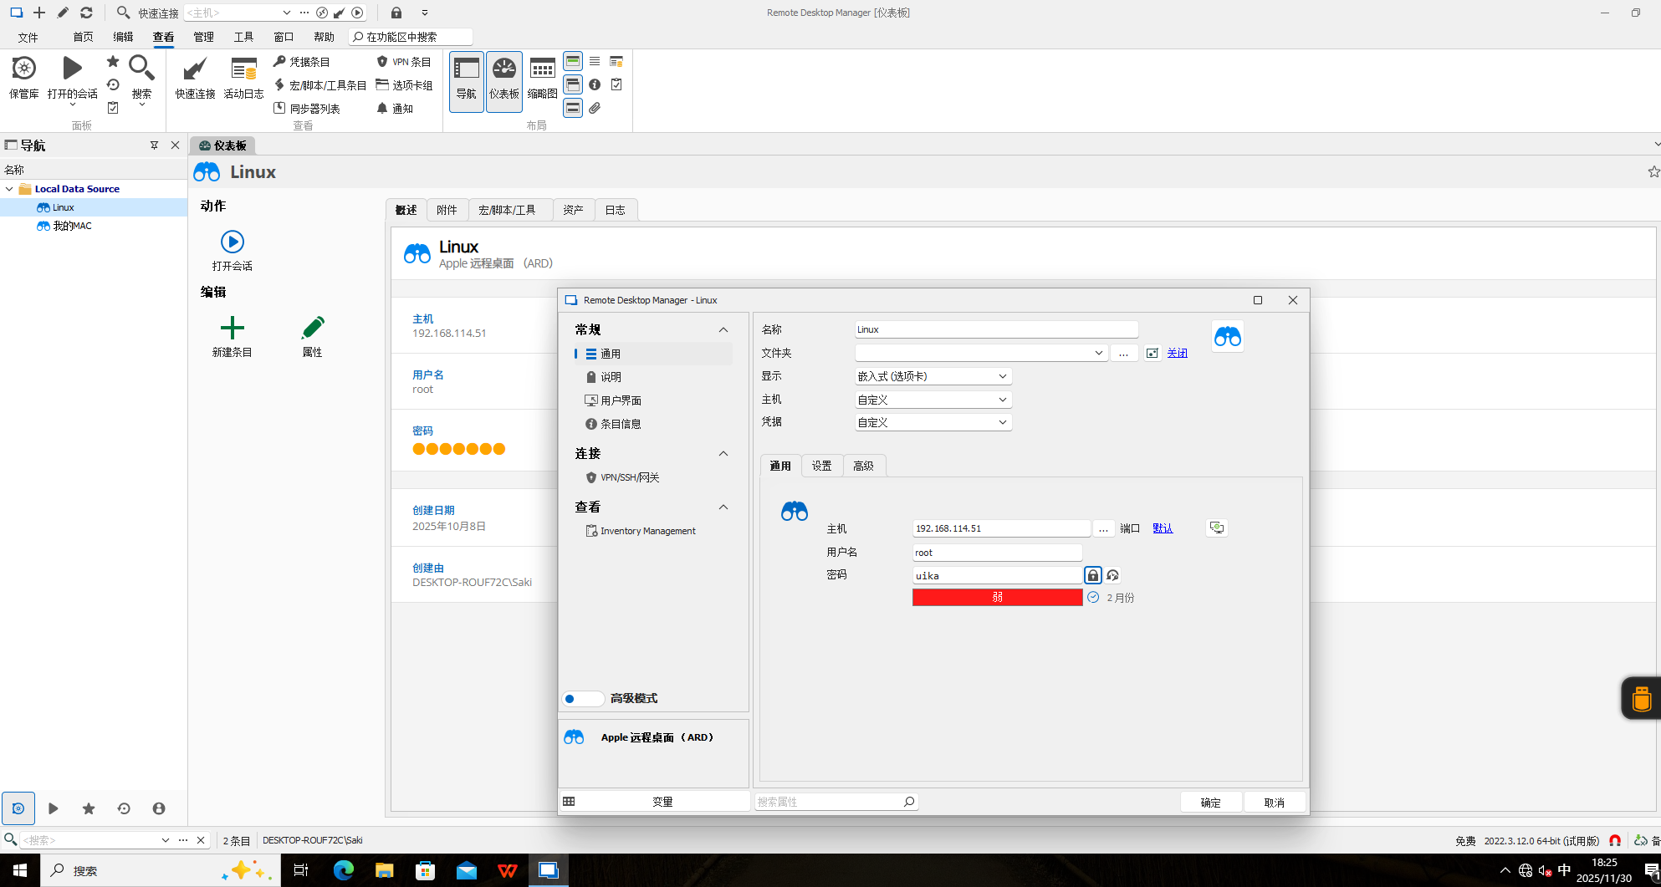Toggle the 导航 panel button in ribbon
The width and height of the screenshot is (1661, 887).
click(x=467, y=81)
